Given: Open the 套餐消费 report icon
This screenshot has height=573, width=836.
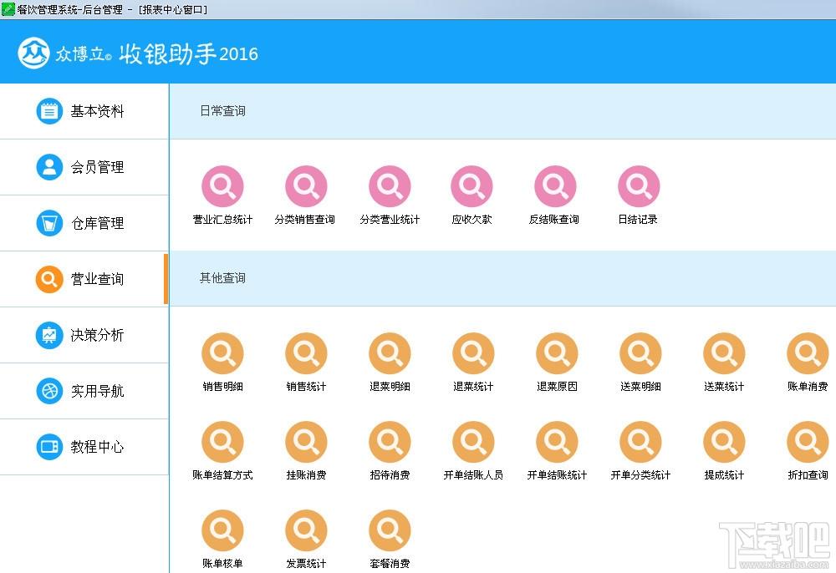Looking at the screenshot, I should pyautogui.click(x=390, y=530).
